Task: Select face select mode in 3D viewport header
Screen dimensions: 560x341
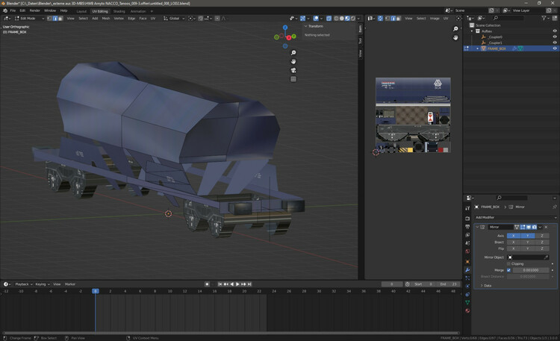Action: tap(60, 18)
